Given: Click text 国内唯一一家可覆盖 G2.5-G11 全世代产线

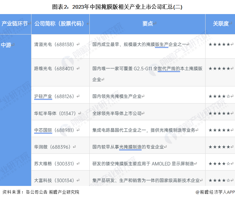Looking at the screenshot, I should coord(136,69).
